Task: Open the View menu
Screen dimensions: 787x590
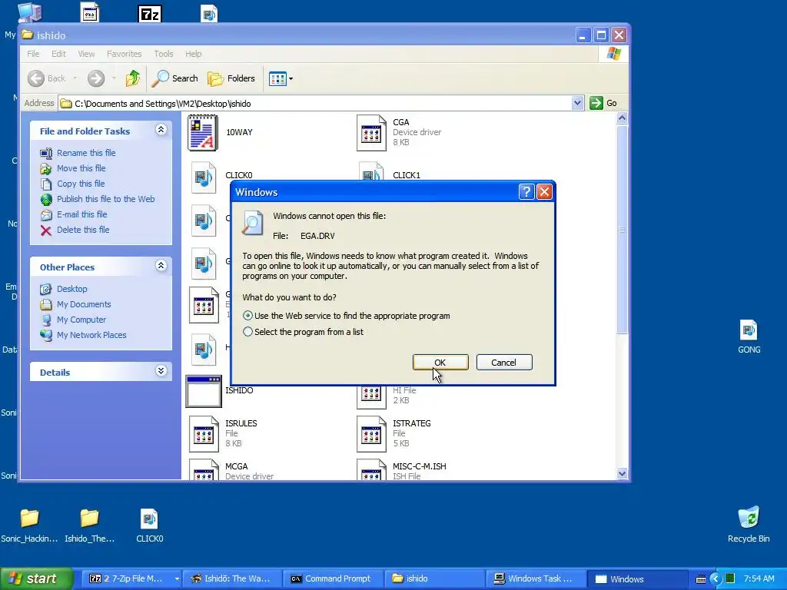Action: coord(86,54)
